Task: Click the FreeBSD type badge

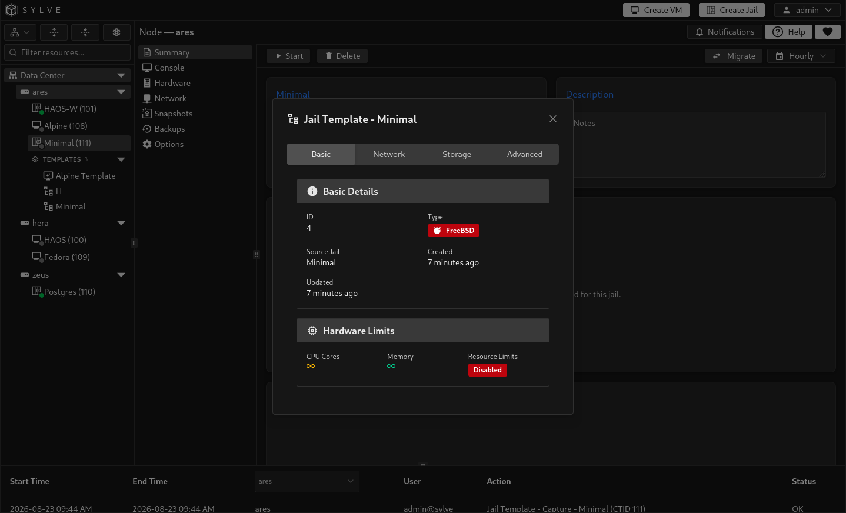Action: 454,231
